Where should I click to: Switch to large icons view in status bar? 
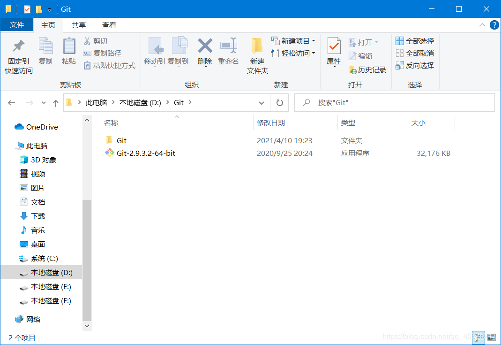click(492, 337)
